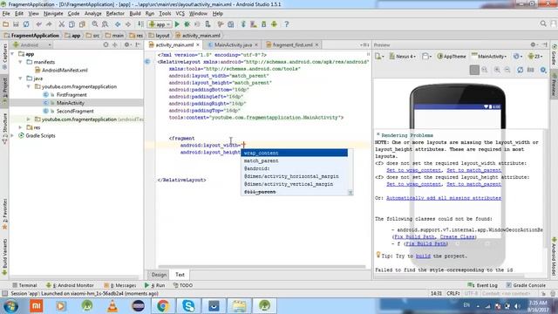Screen dimensions: 558x314
Task: Click the navigate Forward arrow icon
Action: pos(128,24)
